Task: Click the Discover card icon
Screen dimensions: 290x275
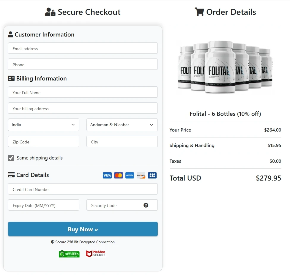Action: (141, 175)
